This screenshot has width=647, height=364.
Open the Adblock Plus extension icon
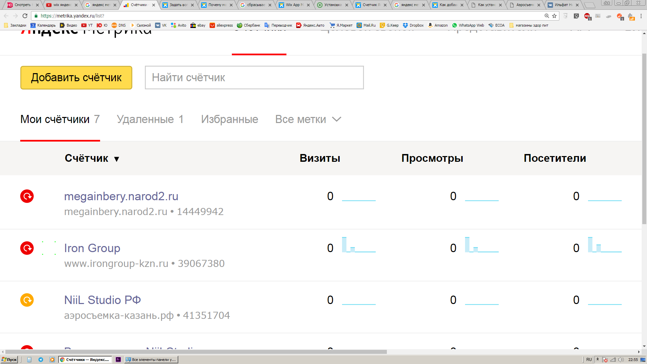click(587, 16)
